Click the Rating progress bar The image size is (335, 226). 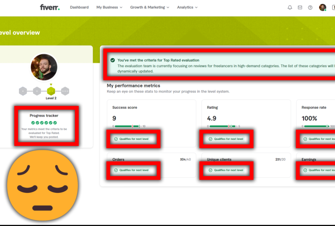(223, 126)
